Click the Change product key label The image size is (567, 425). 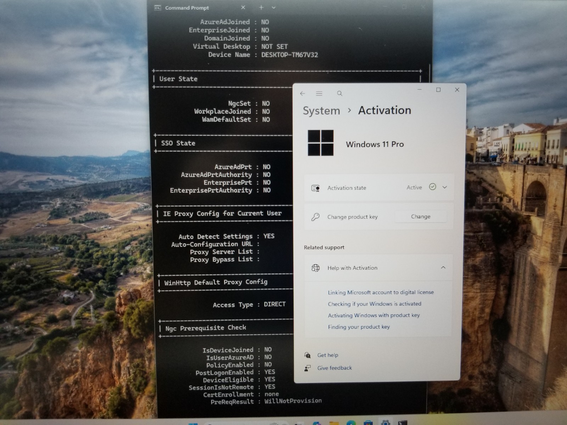pos(353,217)
